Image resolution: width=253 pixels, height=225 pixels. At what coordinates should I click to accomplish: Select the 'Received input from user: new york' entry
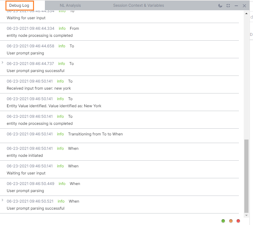tap(119, 84)
